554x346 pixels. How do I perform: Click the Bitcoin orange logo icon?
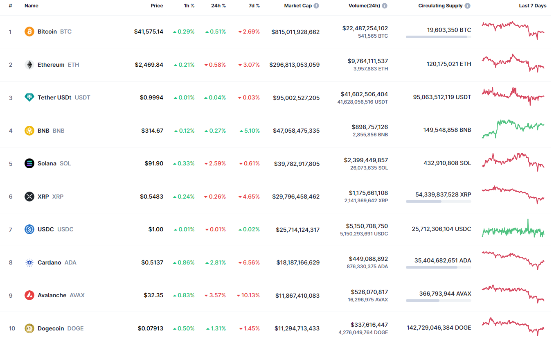pos(29,32)
